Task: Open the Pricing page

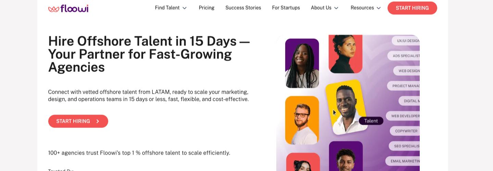Action: (206, 8)
